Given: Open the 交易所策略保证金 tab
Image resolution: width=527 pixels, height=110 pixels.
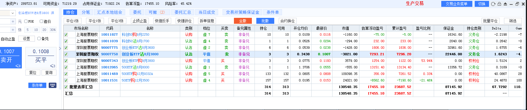Looking at the screenshot, I should [x=243, y=12].
